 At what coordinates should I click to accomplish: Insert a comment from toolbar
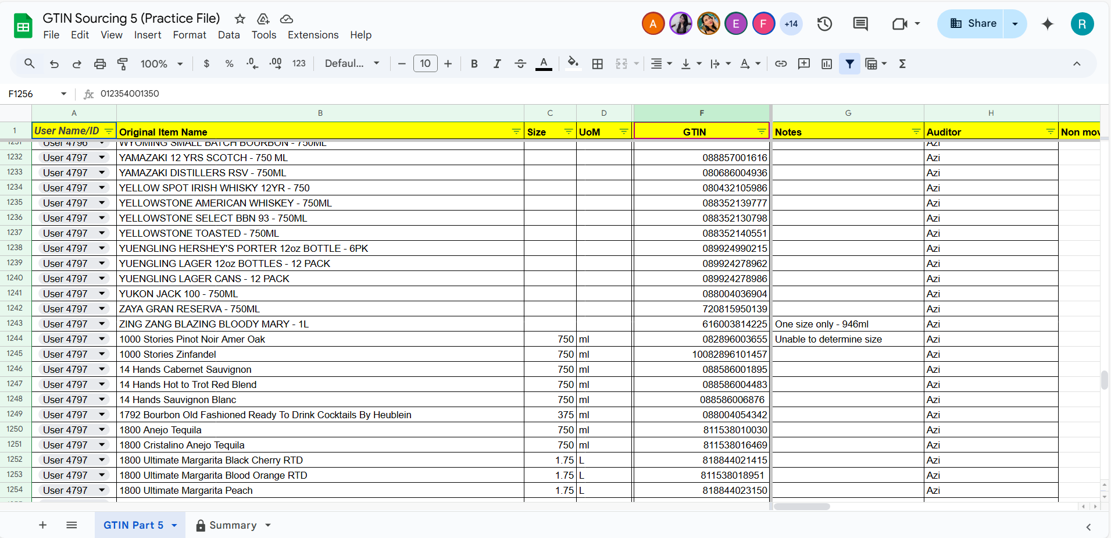point(804,64)
